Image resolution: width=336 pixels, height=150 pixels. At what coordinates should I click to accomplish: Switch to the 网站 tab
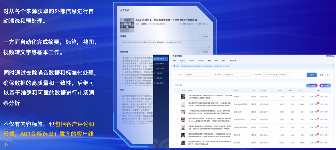tap(224, 61)
